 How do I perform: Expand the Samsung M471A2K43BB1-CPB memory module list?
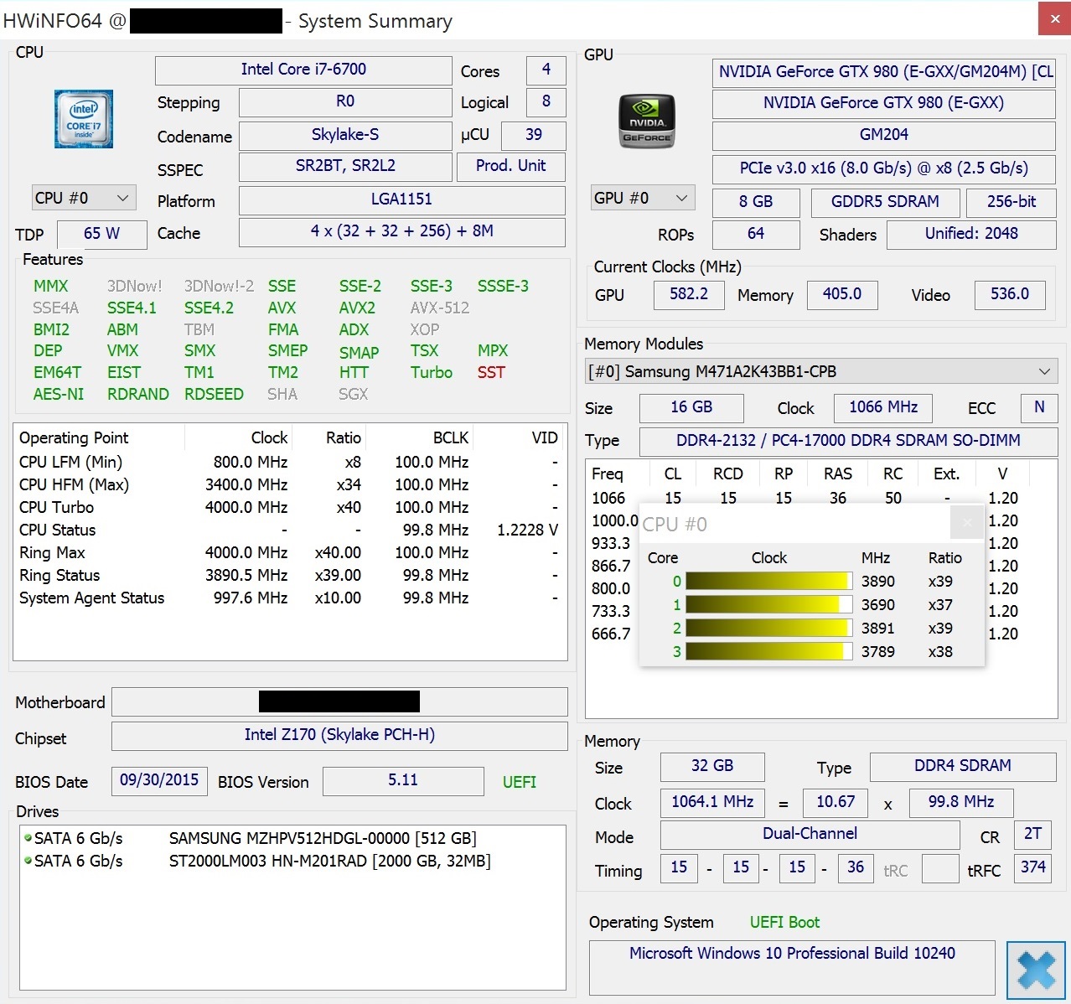pyautogui.click(x=821, y=371)
